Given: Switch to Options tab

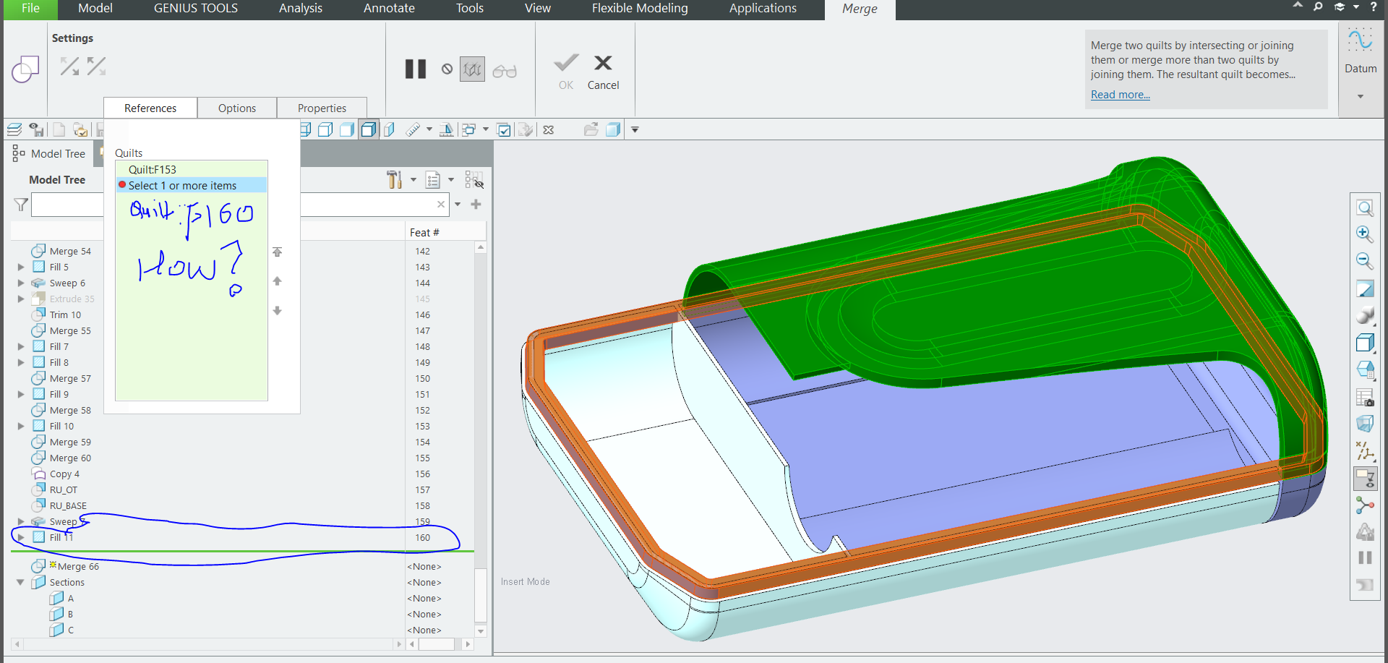Looking at the screenshot, I should pos(237,108).
